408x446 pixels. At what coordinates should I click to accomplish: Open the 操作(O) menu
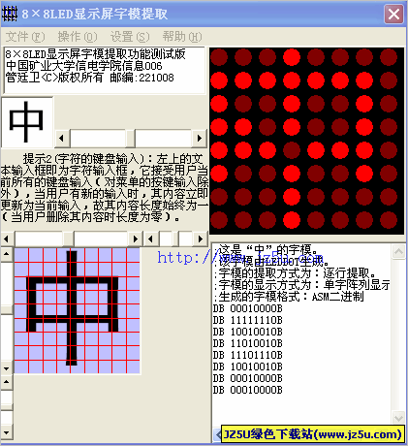point(78,37)
